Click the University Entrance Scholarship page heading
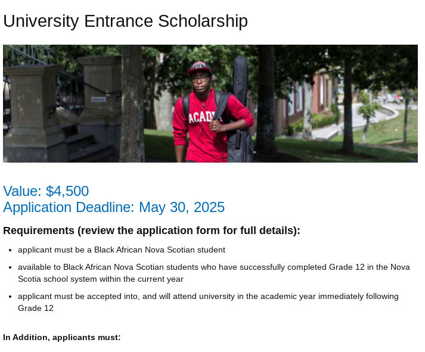Viewport: 425px width, 352px height. 125,21
